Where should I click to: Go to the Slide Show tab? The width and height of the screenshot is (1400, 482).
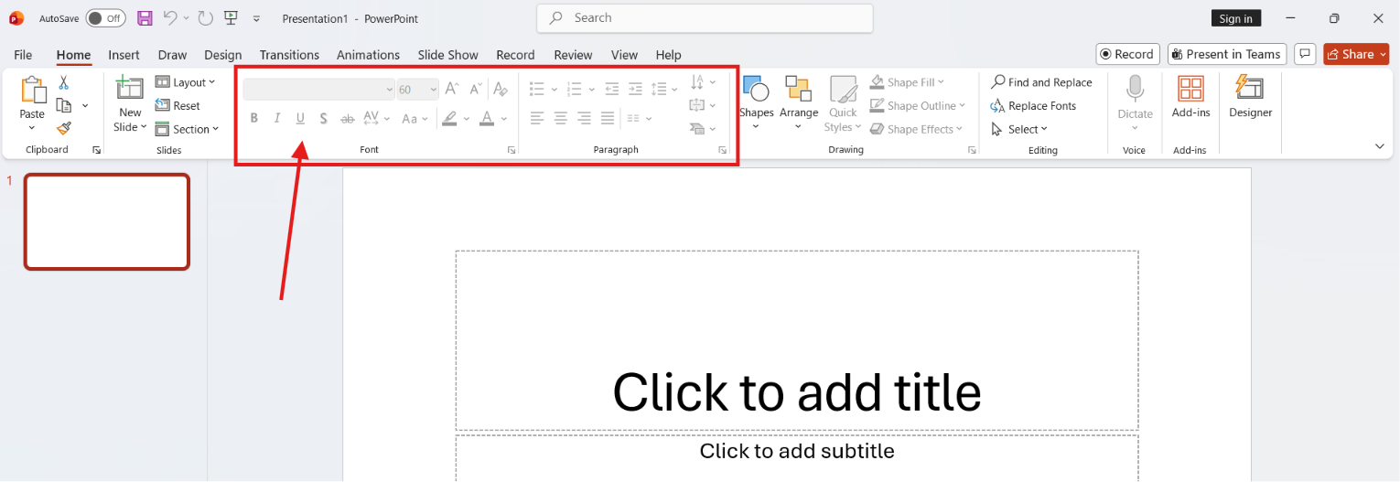[x=448, y=55]
